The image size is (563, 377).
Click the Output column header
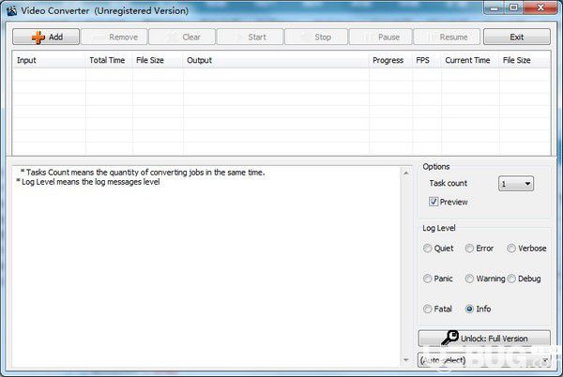(276, 60)
